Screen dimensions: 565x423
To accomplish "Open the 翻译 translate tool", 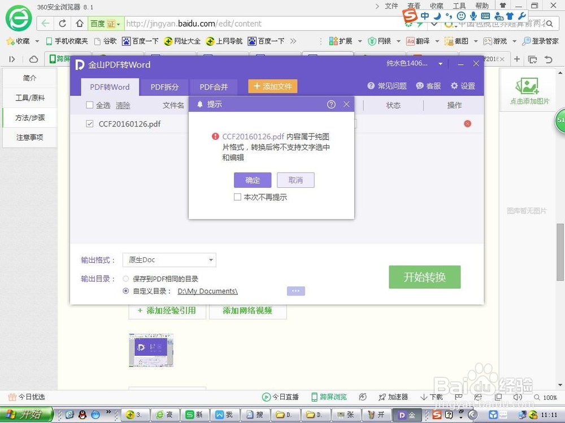I will 418,41.
